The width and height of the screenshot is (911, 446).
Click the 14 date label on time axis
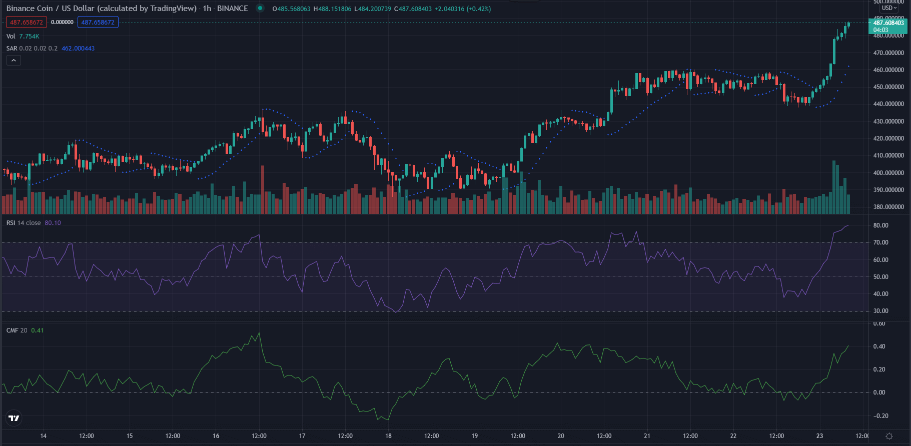coord(44,436)
